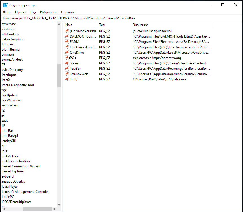Select the Steam value name
Screen dimensions: 243x212
click(74, 63)
